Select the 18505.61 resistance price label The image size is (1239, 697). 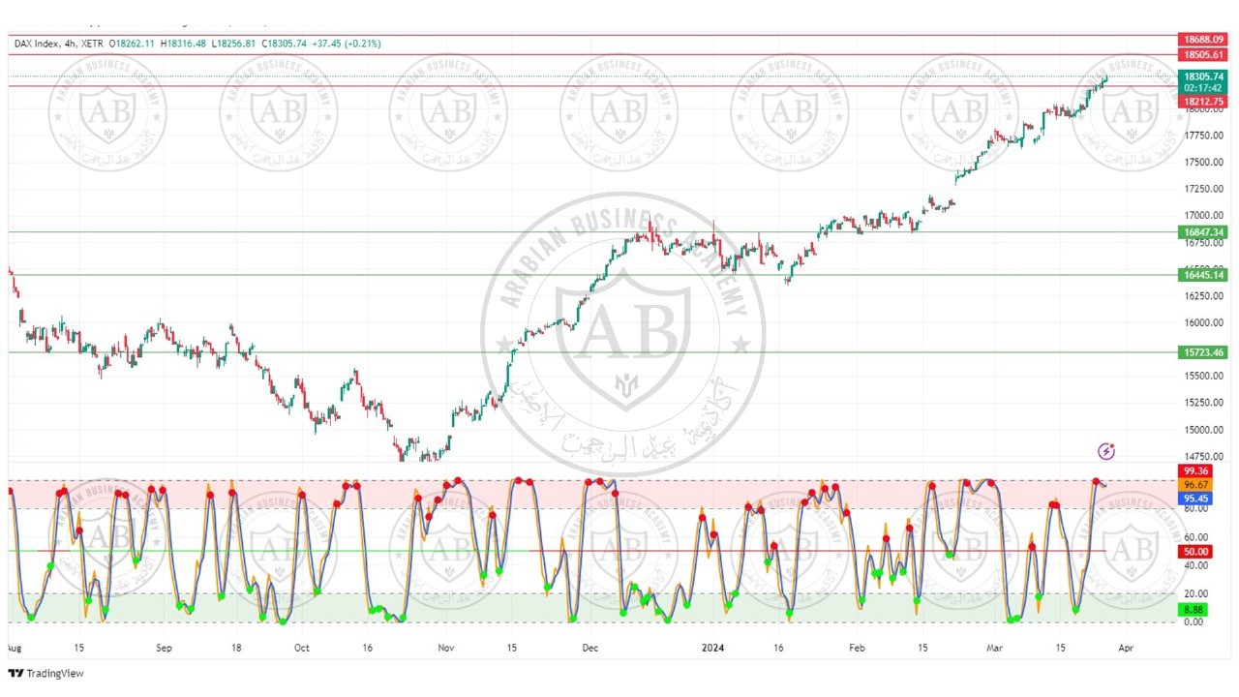click(1203, 55)
